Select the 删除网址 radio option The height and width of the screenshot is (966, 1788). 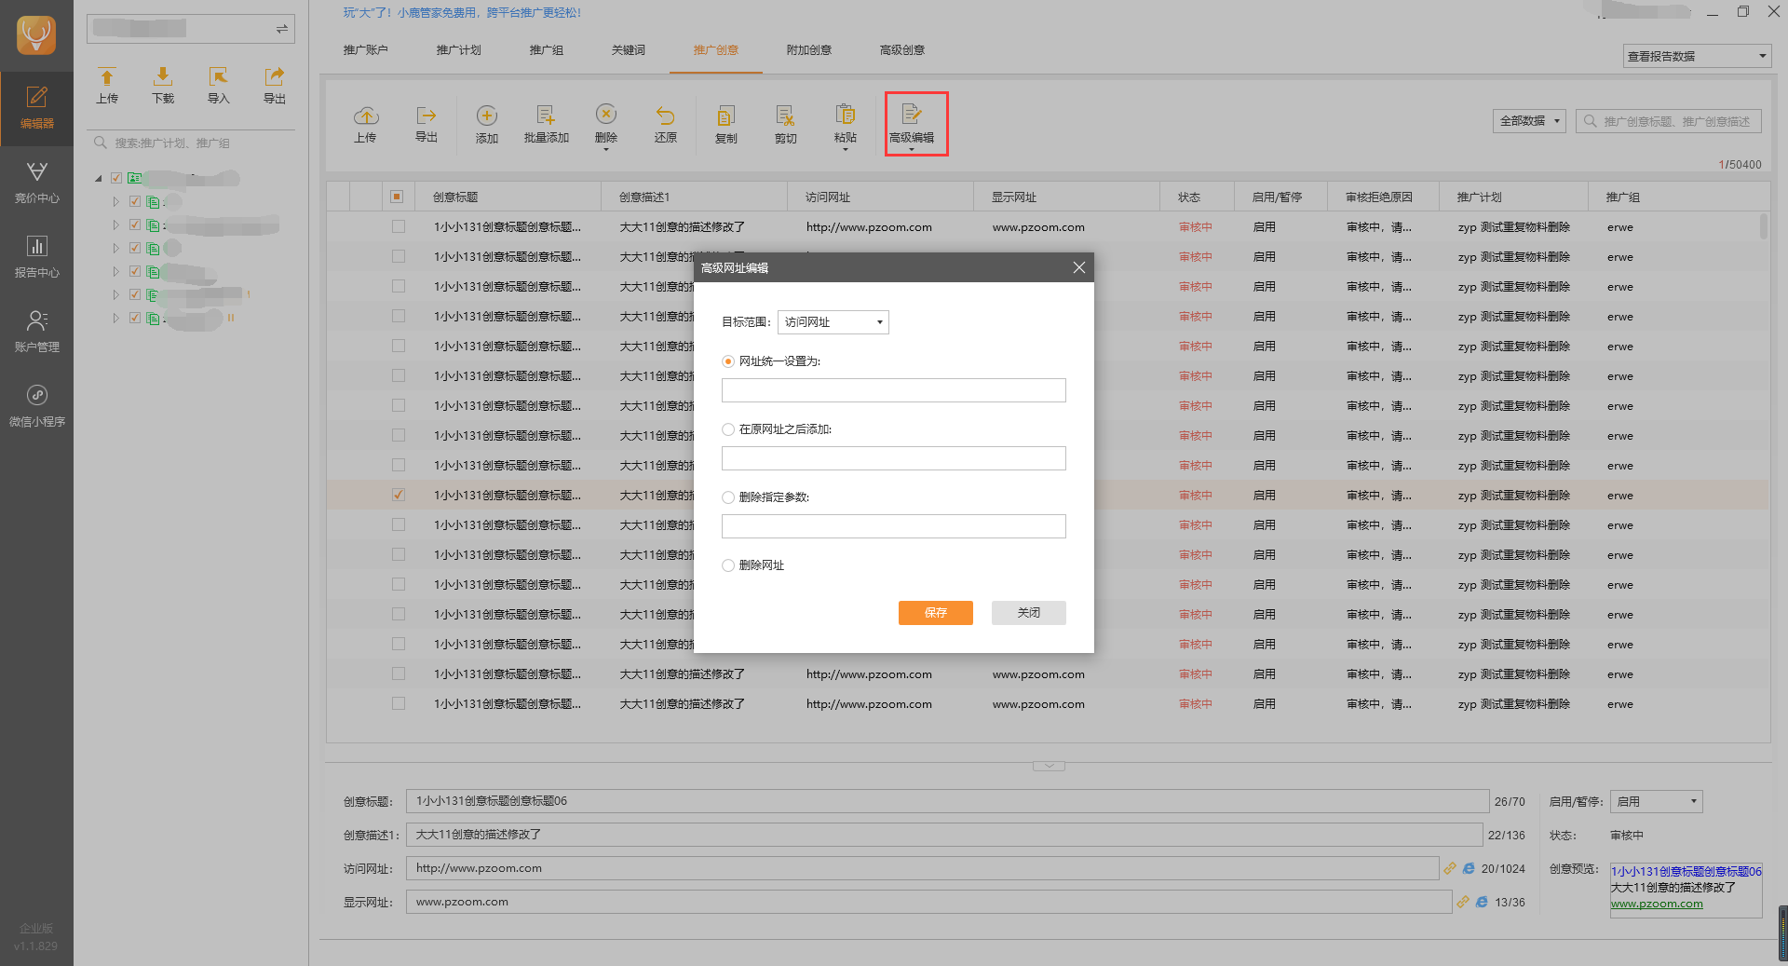pos(728,565)
